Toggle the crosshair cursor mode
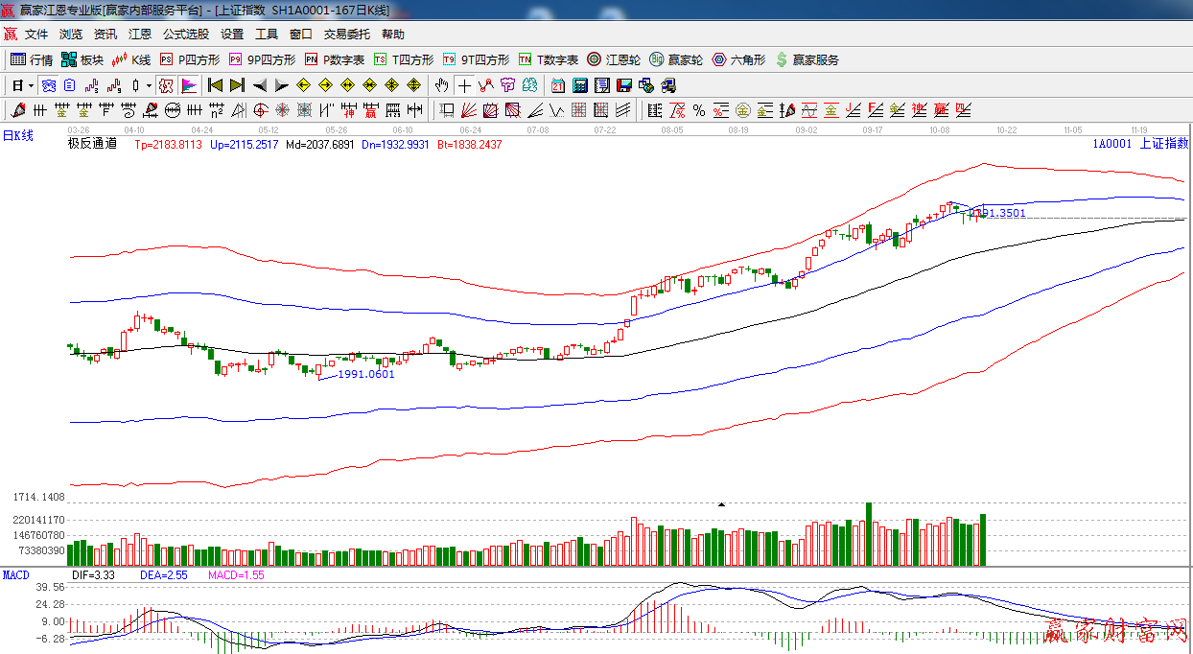 click(464, 85)
